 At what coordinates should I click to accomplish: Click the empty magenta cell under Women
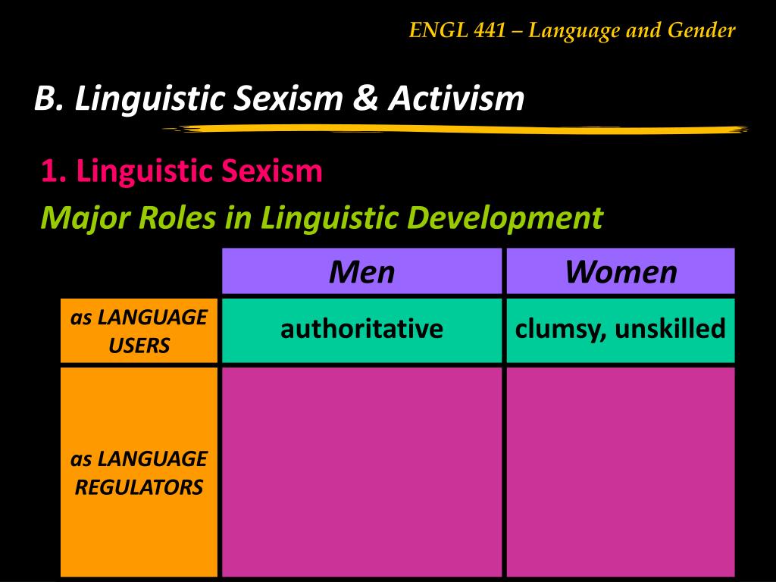(621, 472)
